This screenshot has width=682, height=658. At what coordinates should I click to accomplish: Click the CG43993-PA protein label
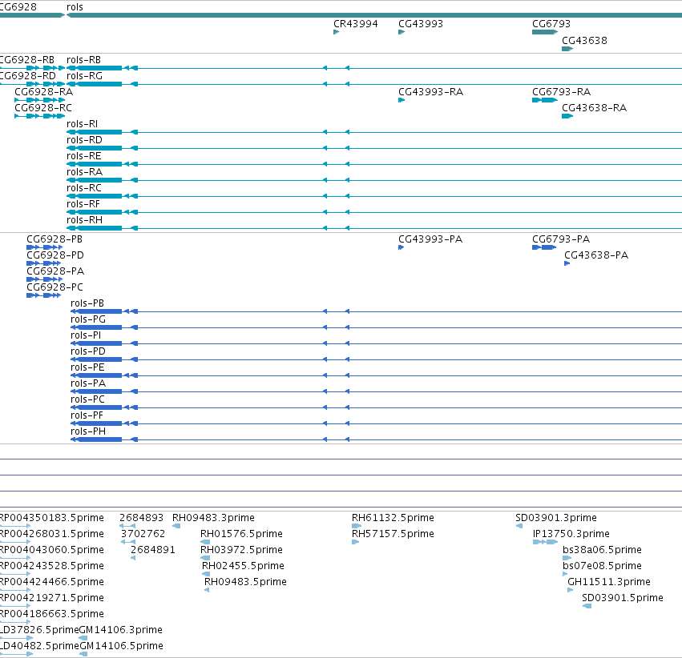pyautogui.click(x=430, y=239)
